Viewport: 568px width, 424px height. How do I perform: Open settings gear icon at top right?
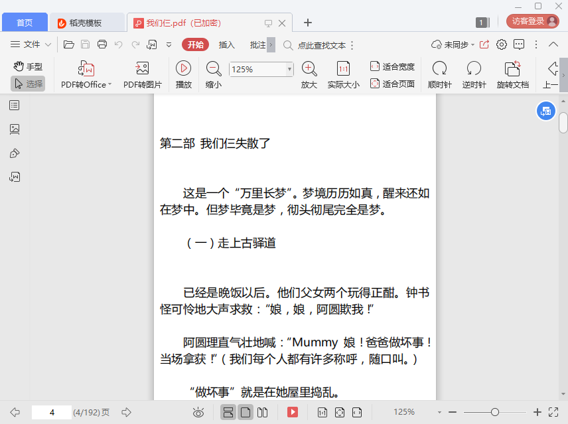pyautogui.click(x=502, y=44)
